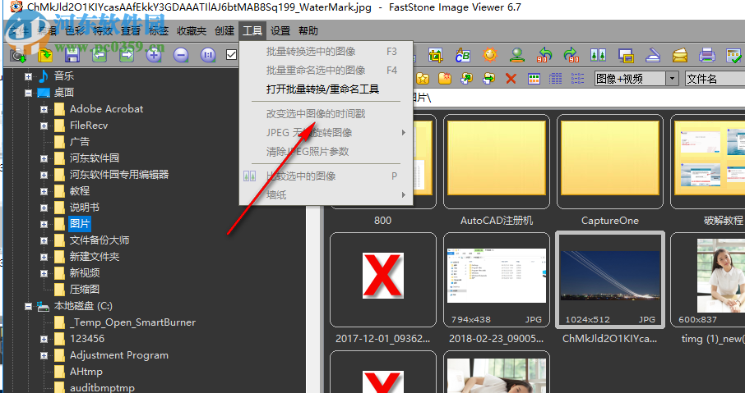The height and width of the screenshot is (393, 745).
Task: Open the 创建 menu
Action: coord(224,31)
